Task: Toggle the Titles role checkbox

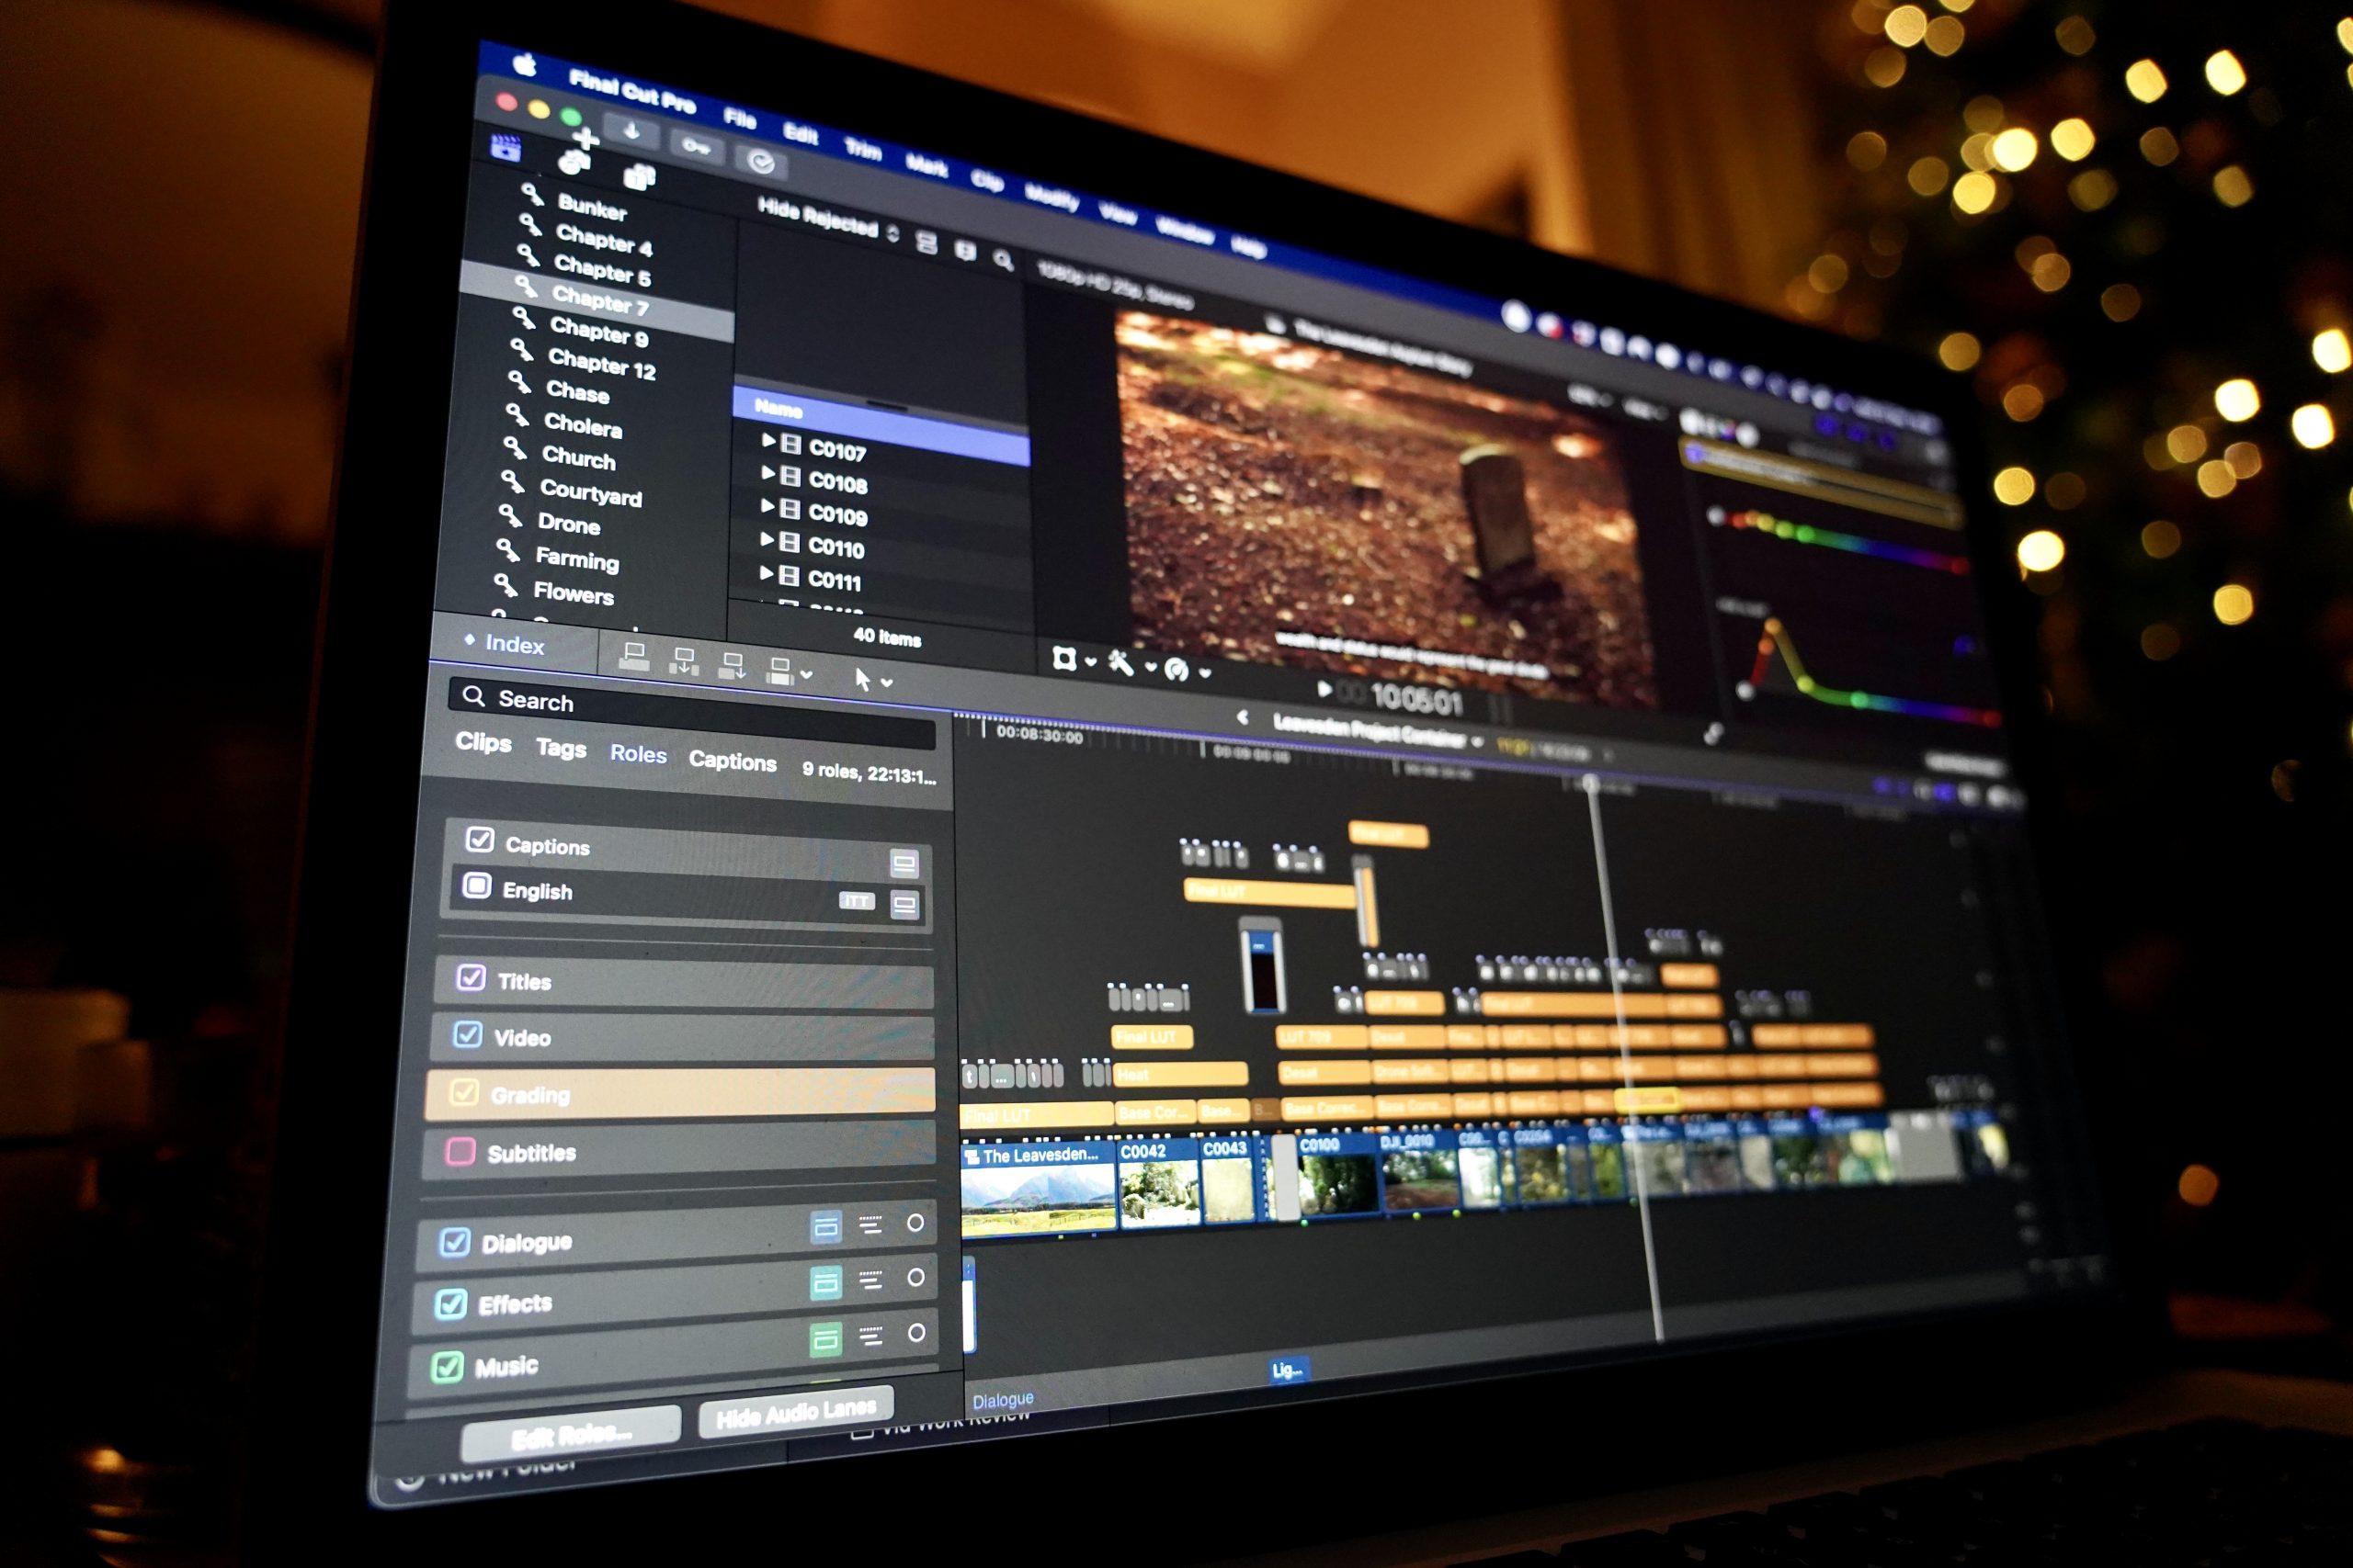Action: click(472, 977)
